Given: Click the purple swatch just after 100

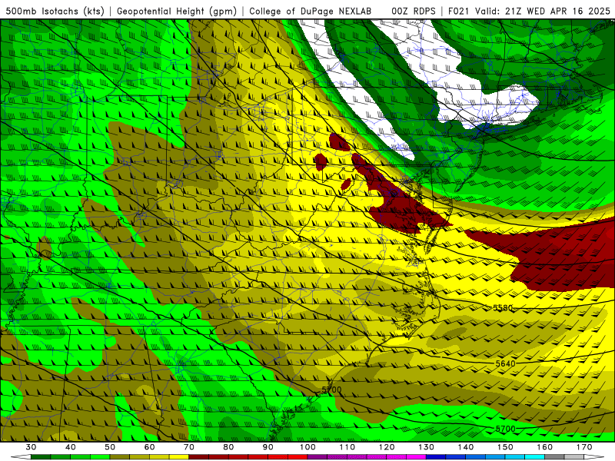Looking at the screenshot, I should click(x=317, y=456).
